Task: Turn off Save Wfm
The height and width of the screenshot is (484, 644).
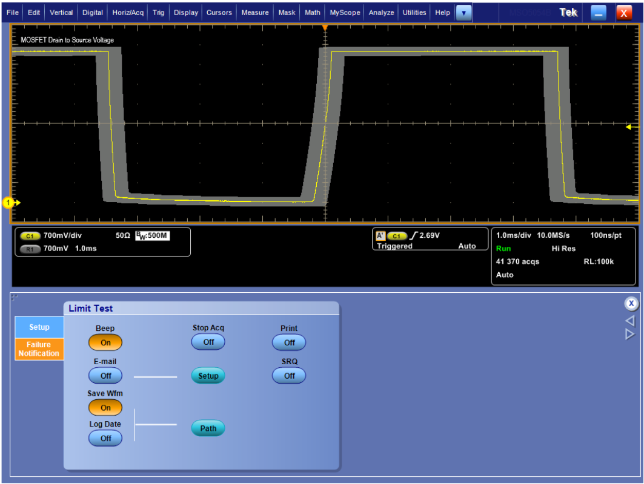Action: (105, 407)
